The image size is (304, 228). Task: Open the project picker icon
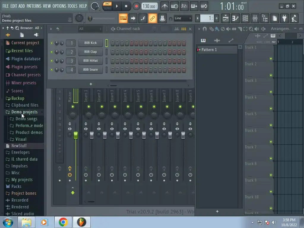(275, 18)
